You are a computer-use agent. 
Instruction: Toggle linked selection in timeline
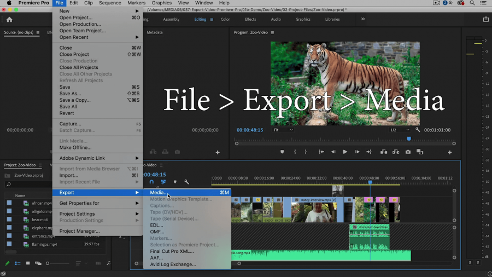pos(163,182)
